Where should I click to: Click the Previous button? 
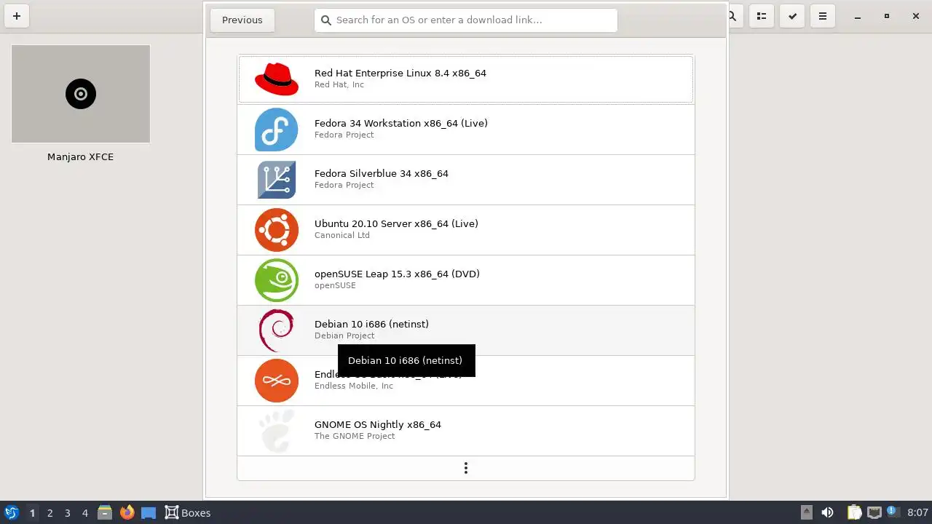(x=242, y=20)
